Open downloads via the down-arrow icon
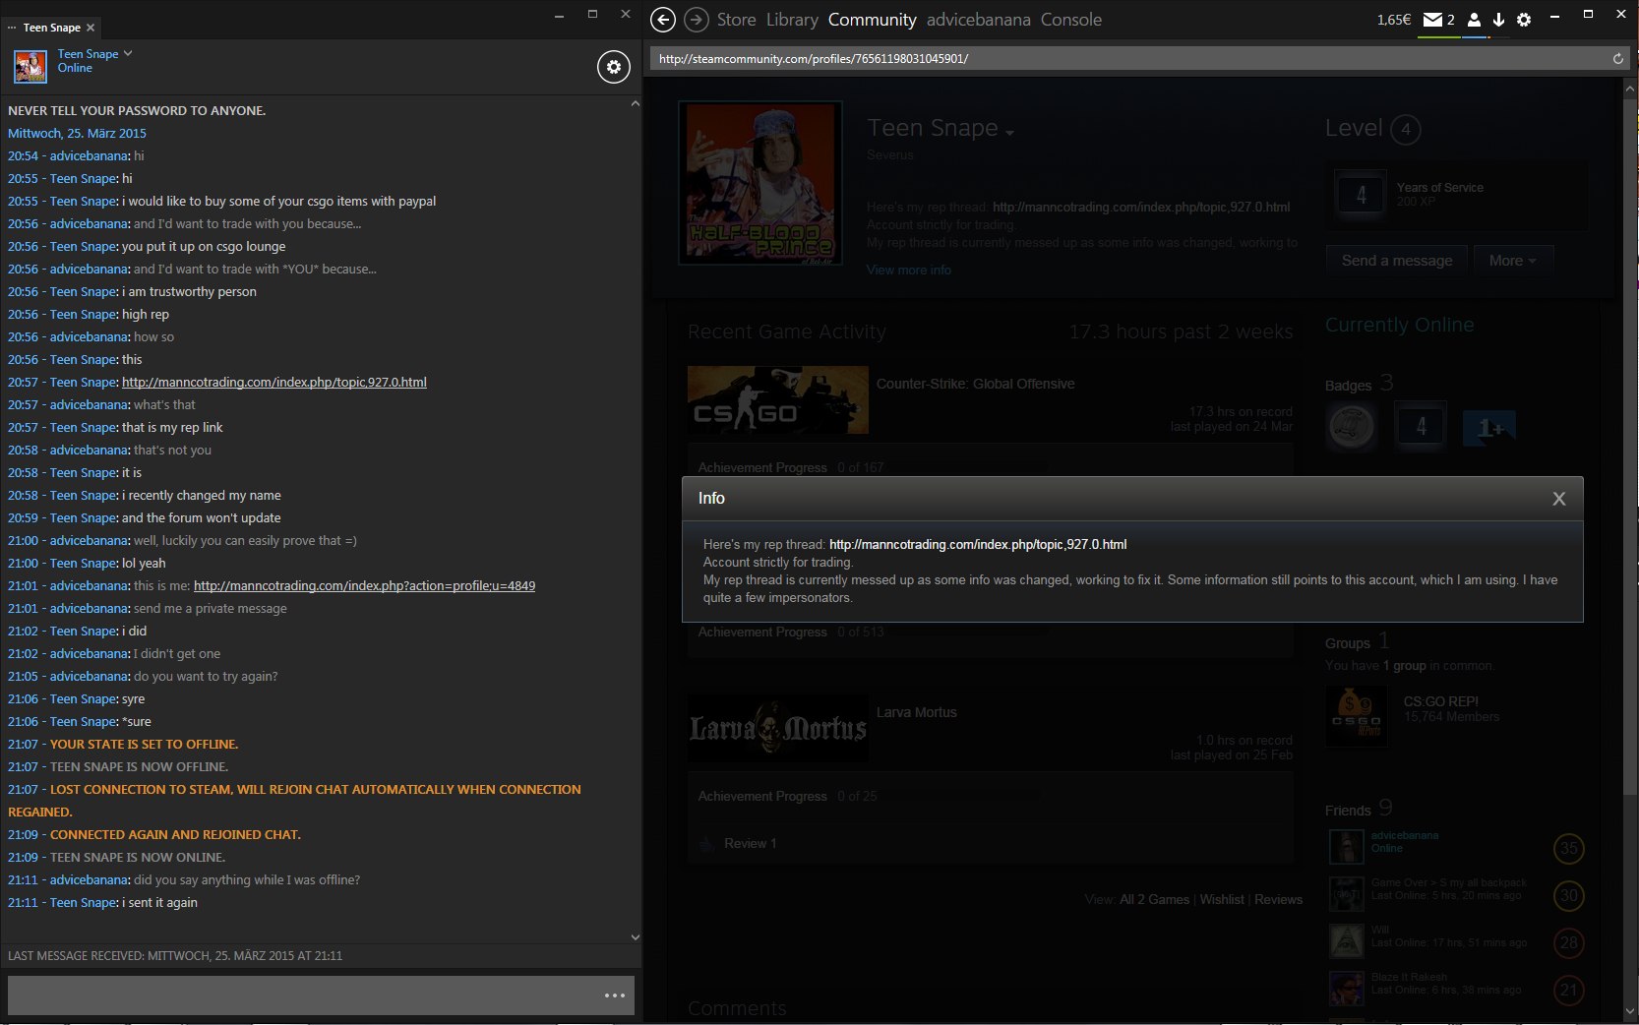The width and height of the screenshot is (1639, 1025). pos(1498,20)
